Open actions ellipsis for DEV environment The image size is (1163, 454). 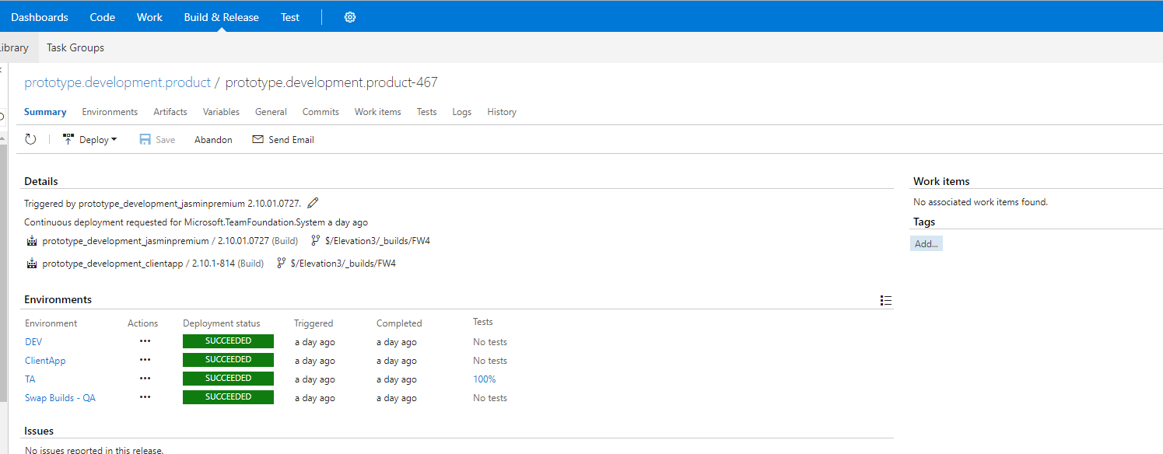coord(145,341)
